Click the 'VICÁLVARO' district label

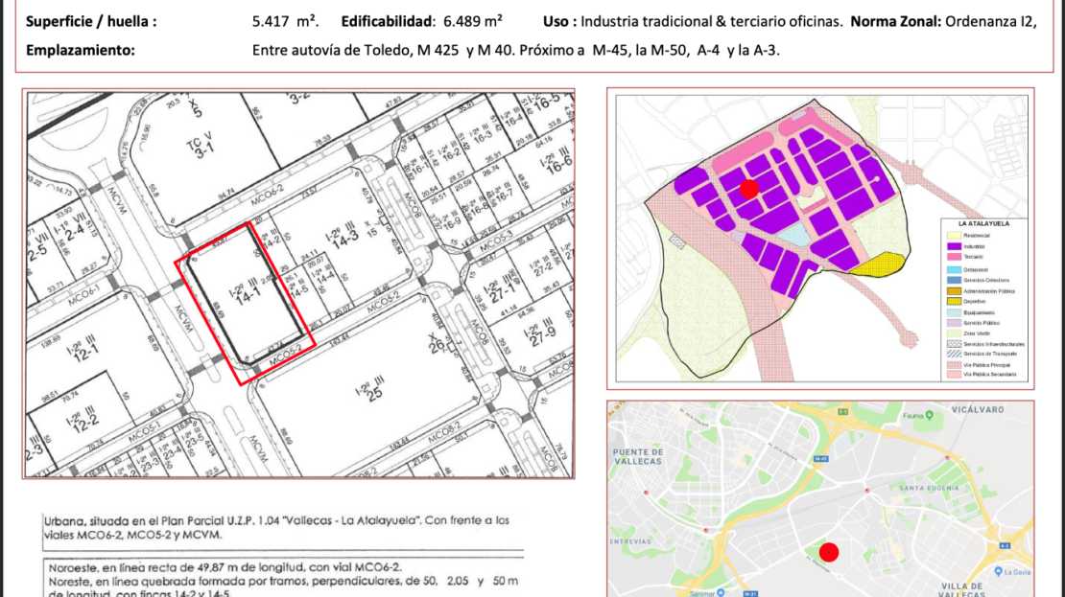978,410
